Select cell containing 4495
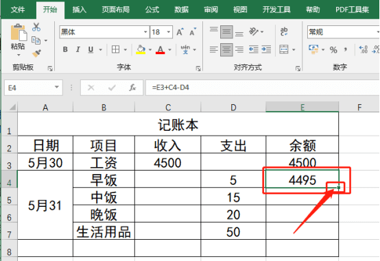Image resolution: width=380 pixels, height=261 pixels. tap(302, 179)
